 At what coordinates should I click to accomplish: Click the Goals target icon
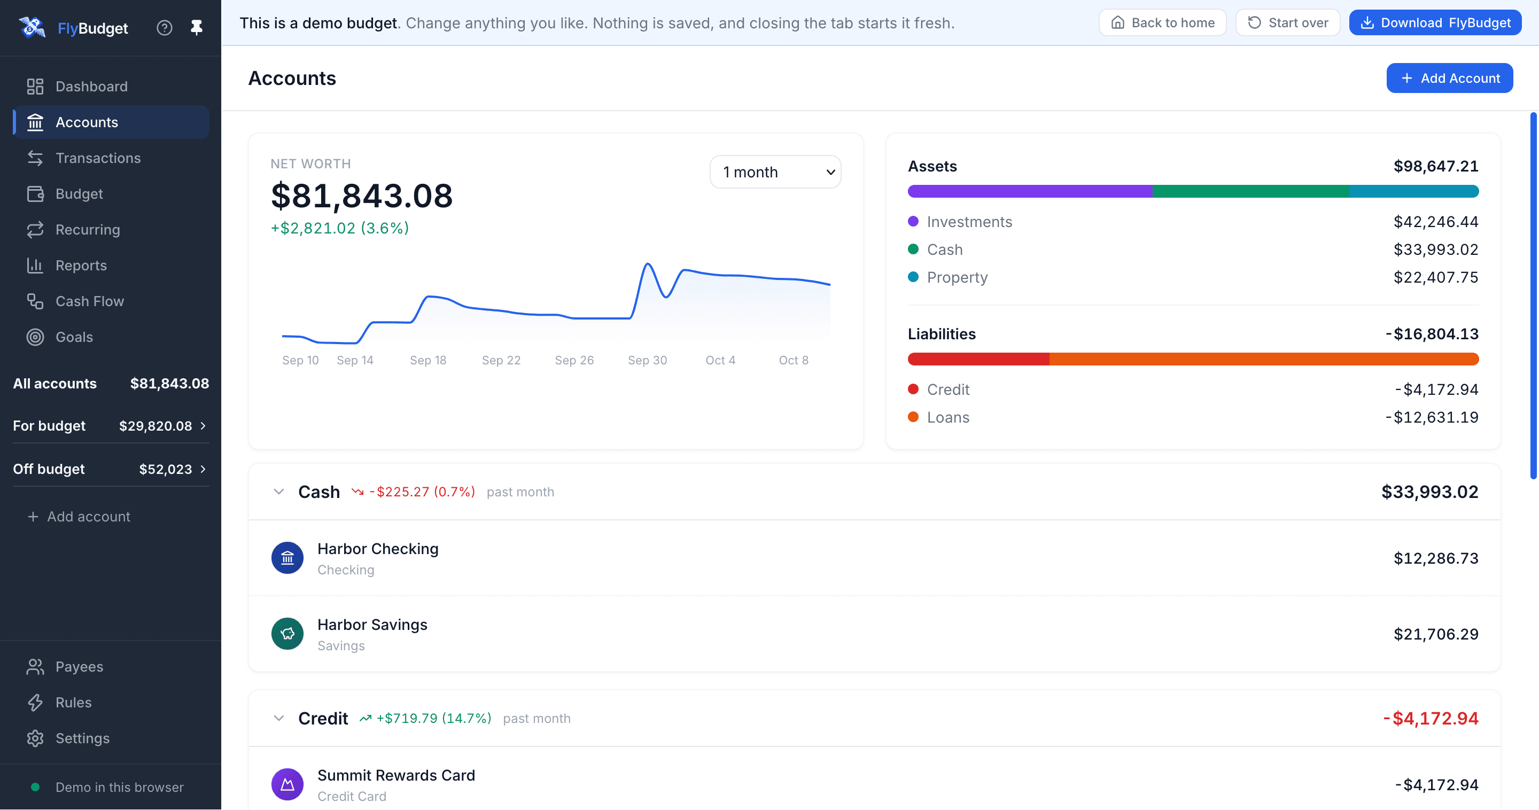[x=35, y=338]
